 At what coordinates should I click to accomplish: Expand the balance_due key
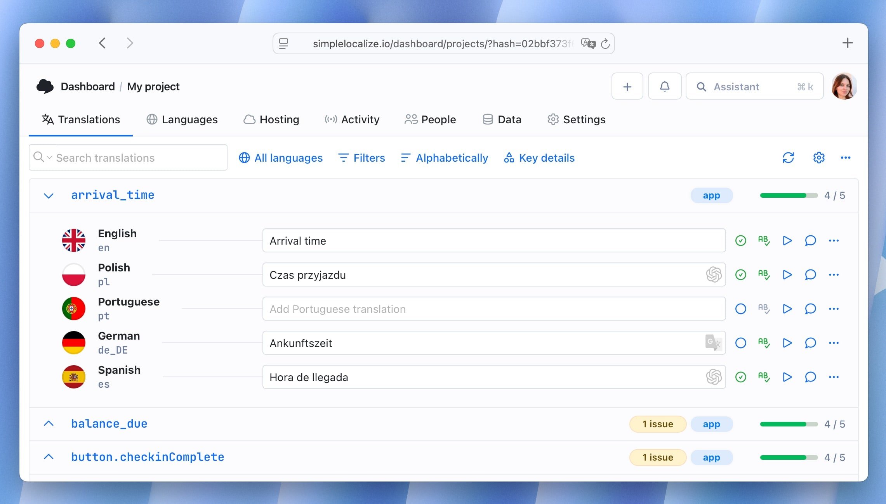[49, 424]
